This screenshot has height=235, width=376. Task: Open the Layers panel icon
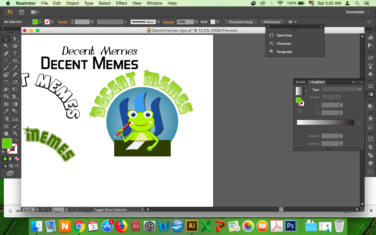370,164
